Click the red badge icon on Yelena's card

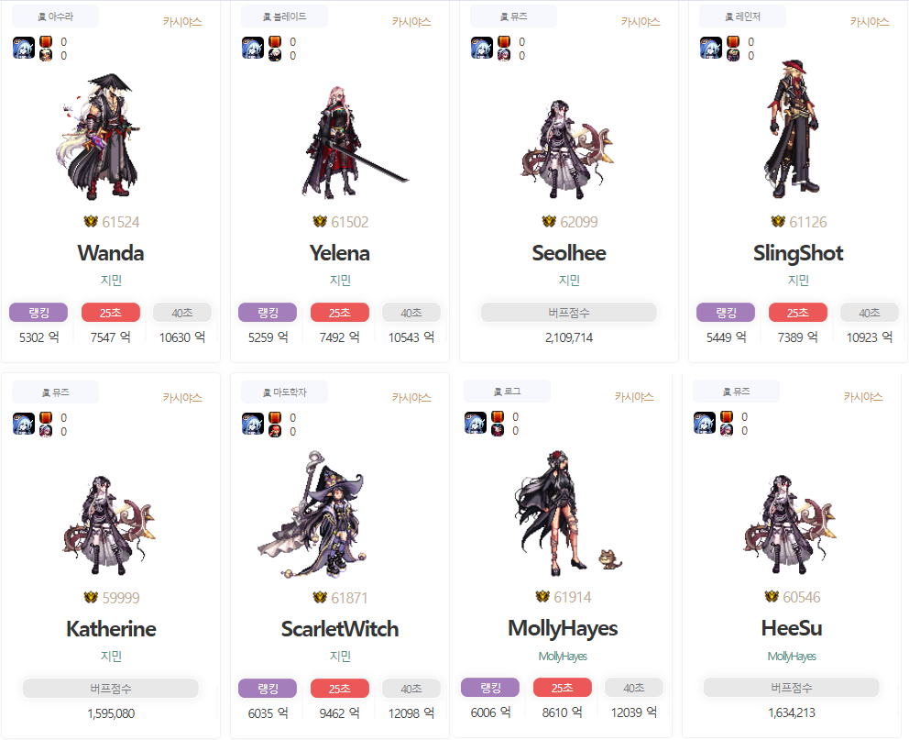pyautogui.click(x=276, y=42)
